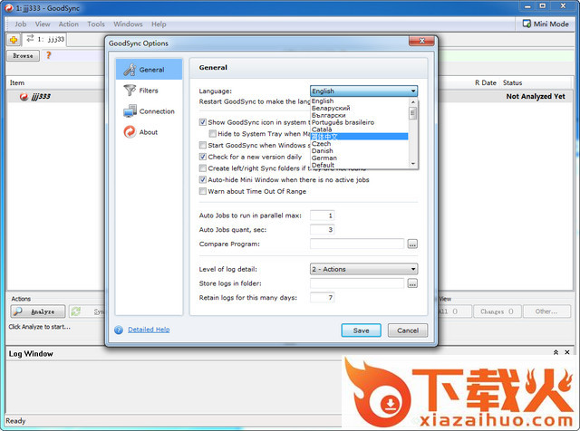
Task: Open the Level of log detail dropdown
Action: pyautogui.click(x=364, y=269)
